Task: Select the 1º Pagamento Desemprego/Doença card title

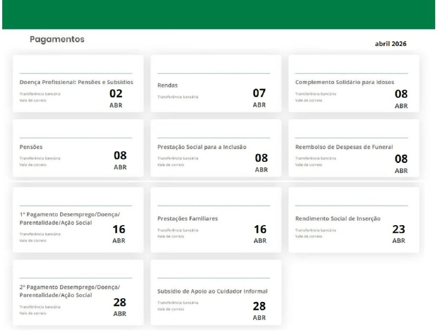Action: 70,218
